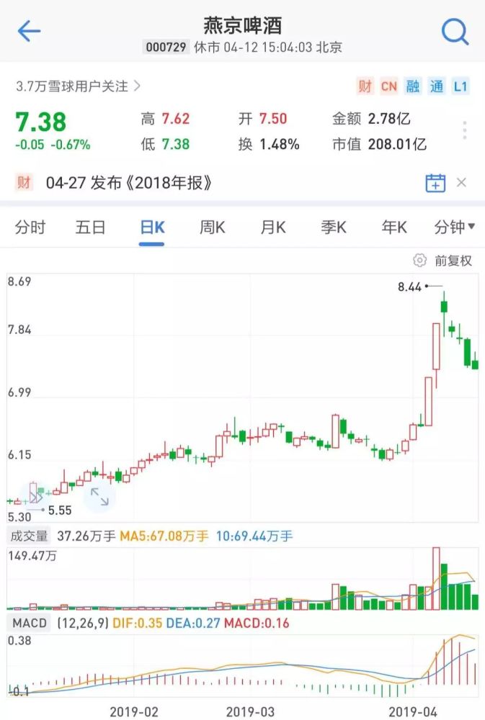Open search with the magnifier icon
This screenshot has width=485, height=720.
point(455,32)
